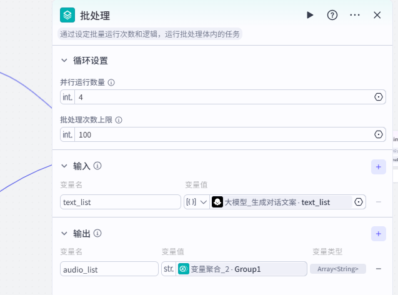Add a new input variable
This screenshot has height=295, width=398.
coord(378,166)
